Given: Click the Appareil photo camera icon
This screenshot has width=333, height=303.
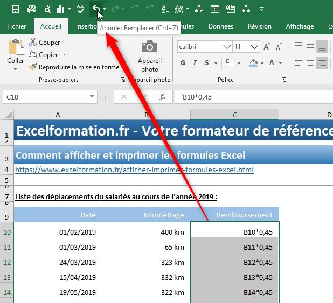Looking at the screenshot, I should (x=149, y=47).
